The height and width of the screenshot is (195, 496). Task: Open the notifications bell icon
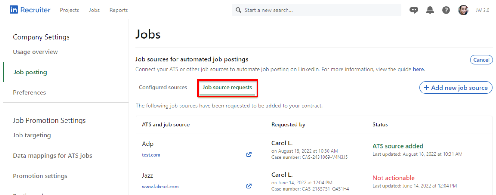pyautogui.click(x=430, y=10)
